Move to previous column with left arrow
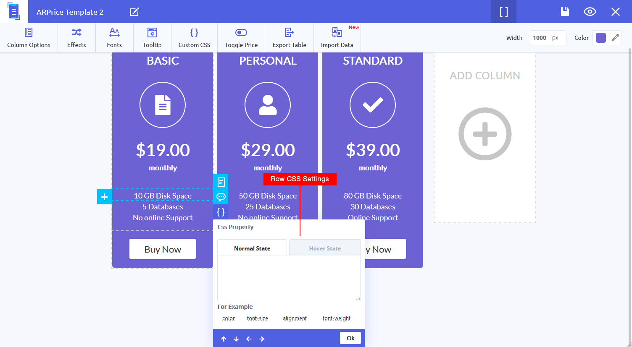Viewport: 632px width, 347px height. coord(249,339)
